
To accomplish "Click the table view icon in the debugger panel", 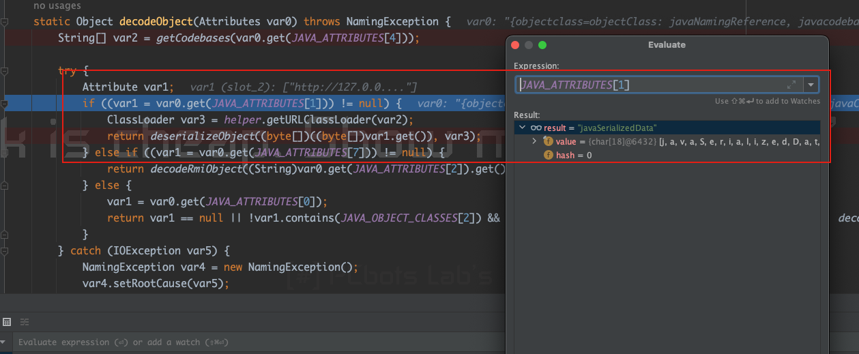I will click(x=7, y=322).
